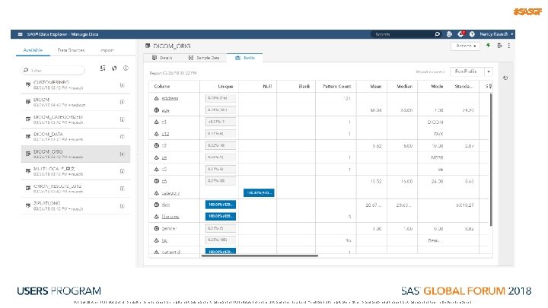Open notifications bell with red badge
The width and height of the screenshot is (548, 308).
coord(460,34)
